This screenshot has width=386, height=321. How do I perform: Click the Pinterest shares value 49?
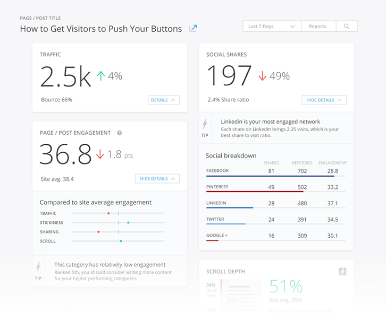[271, 187]
